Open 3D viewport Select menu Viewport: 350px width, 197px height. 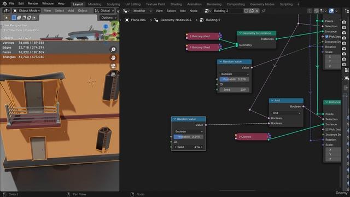point(60,11)
